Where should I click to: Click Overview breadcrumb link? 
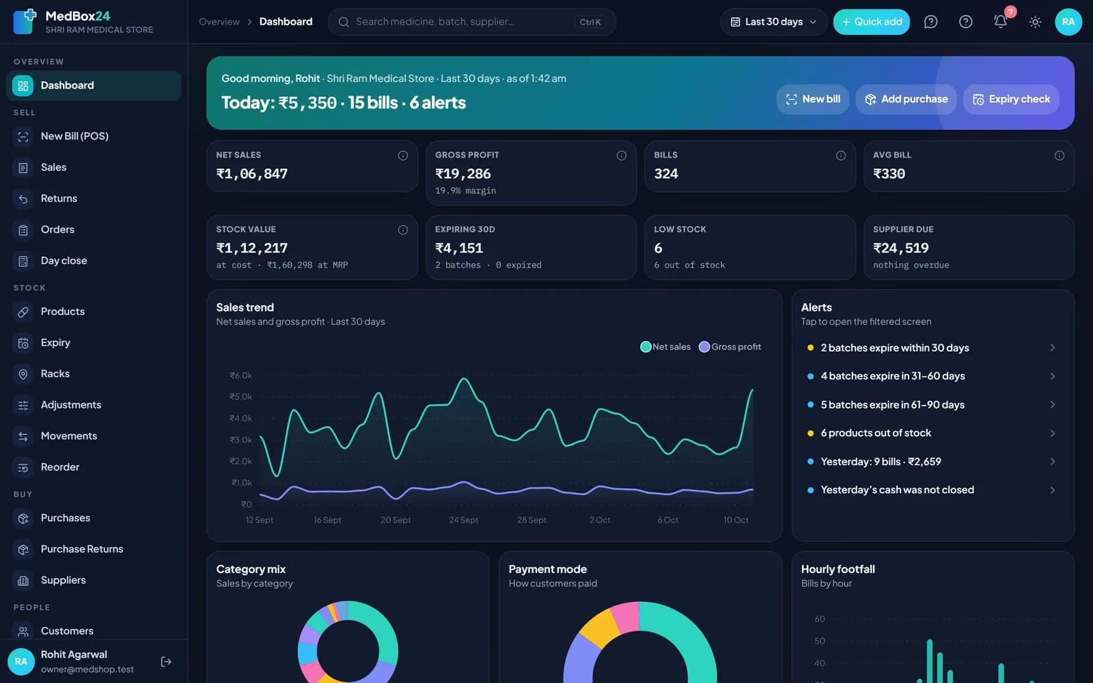coord(219,22)
